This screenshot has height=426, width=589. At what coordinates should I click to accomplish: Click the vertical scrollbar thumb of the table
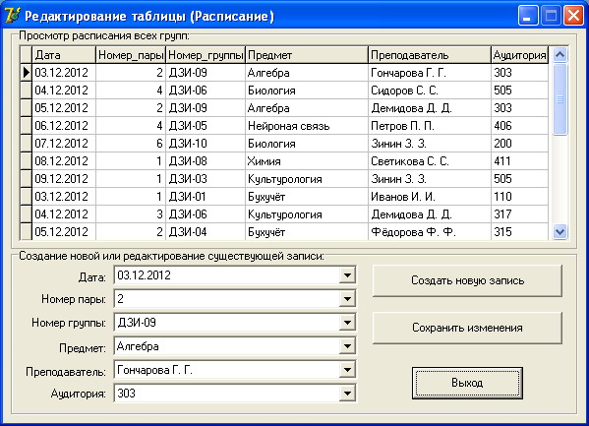click(x=560, y=99)
